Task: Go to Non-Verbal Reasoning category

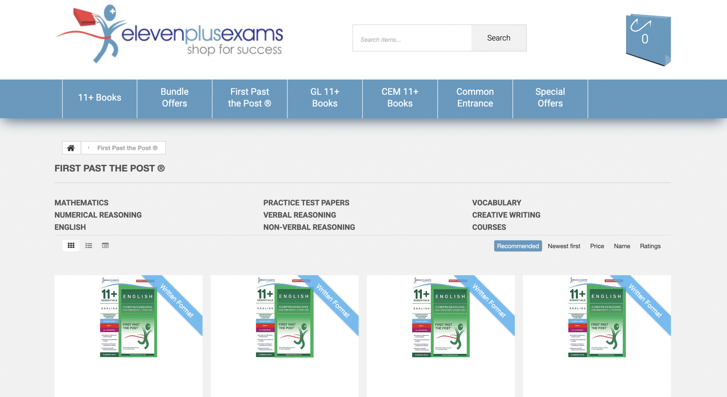Action: coord(309,227)
